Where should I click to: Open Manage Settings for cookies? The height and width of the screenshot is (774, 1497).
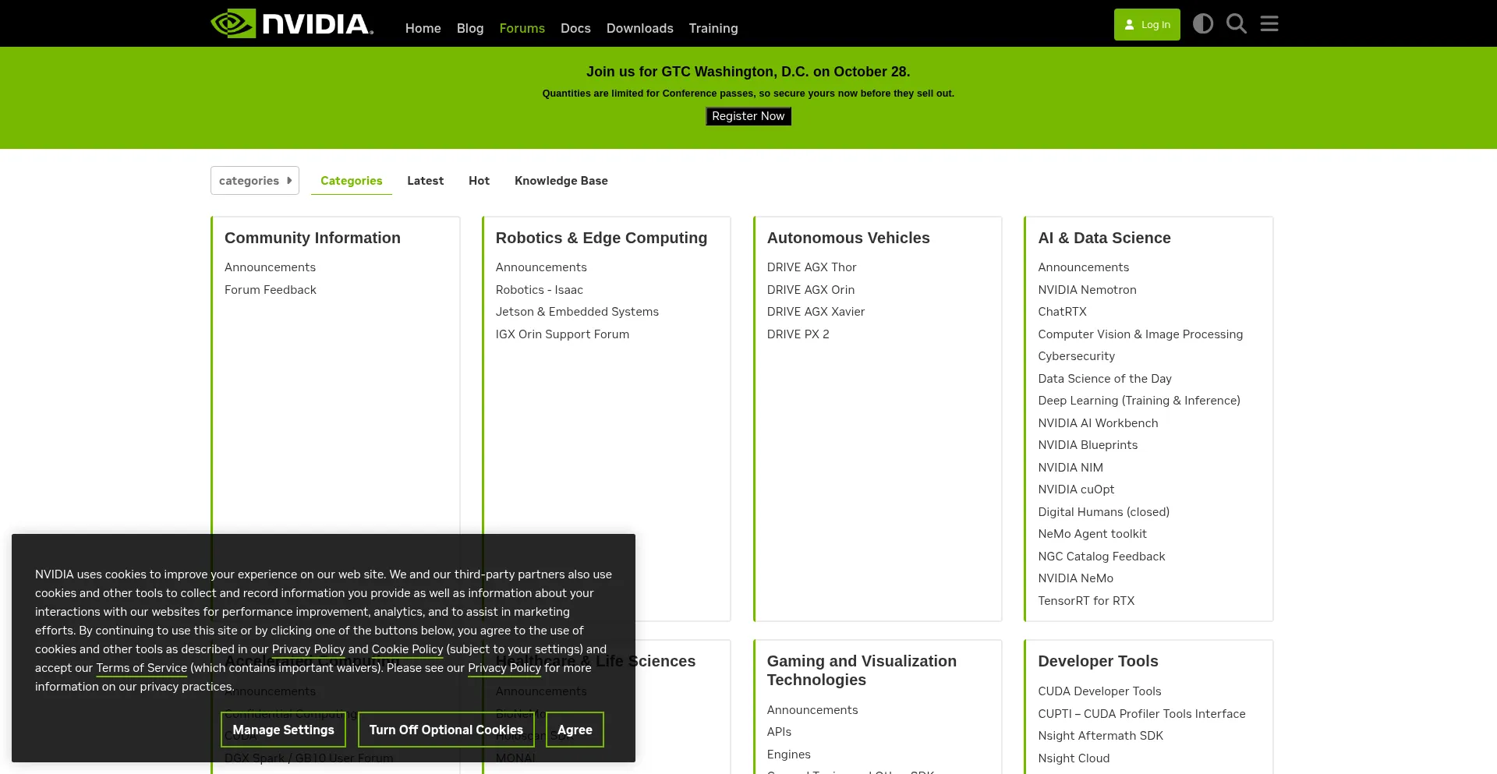point(283,730)
